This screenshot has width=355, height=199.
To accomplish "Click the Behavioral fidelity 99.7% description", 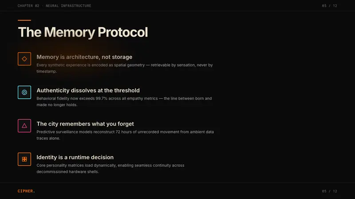I will tap(124, 102).
